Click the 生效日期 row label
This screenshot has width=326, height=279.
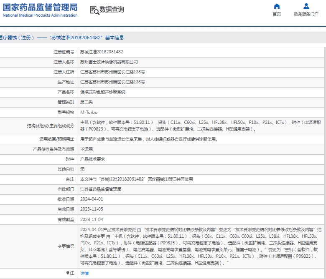click(x=66, y=209)
